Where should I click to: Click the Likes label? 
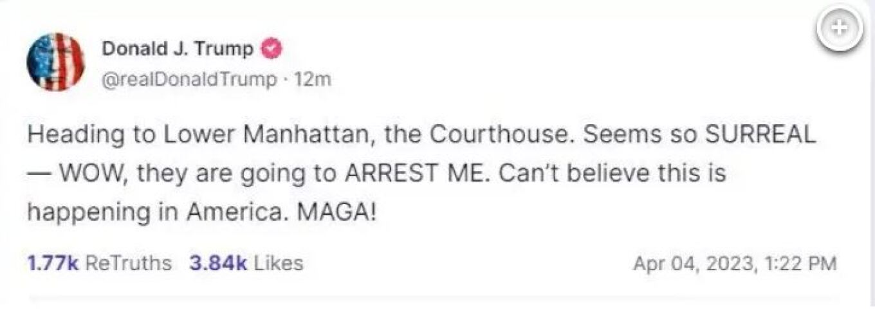(x=277, y=263)
